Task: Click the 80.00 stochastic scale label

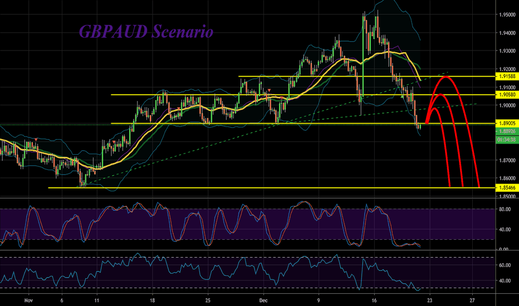Action: (x=505, y=210)
